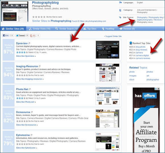Open the Photo.Net screenshot thumbnail
Image resolution: width=165 pixels, height=153 pixels.
(x=108, y=95)
